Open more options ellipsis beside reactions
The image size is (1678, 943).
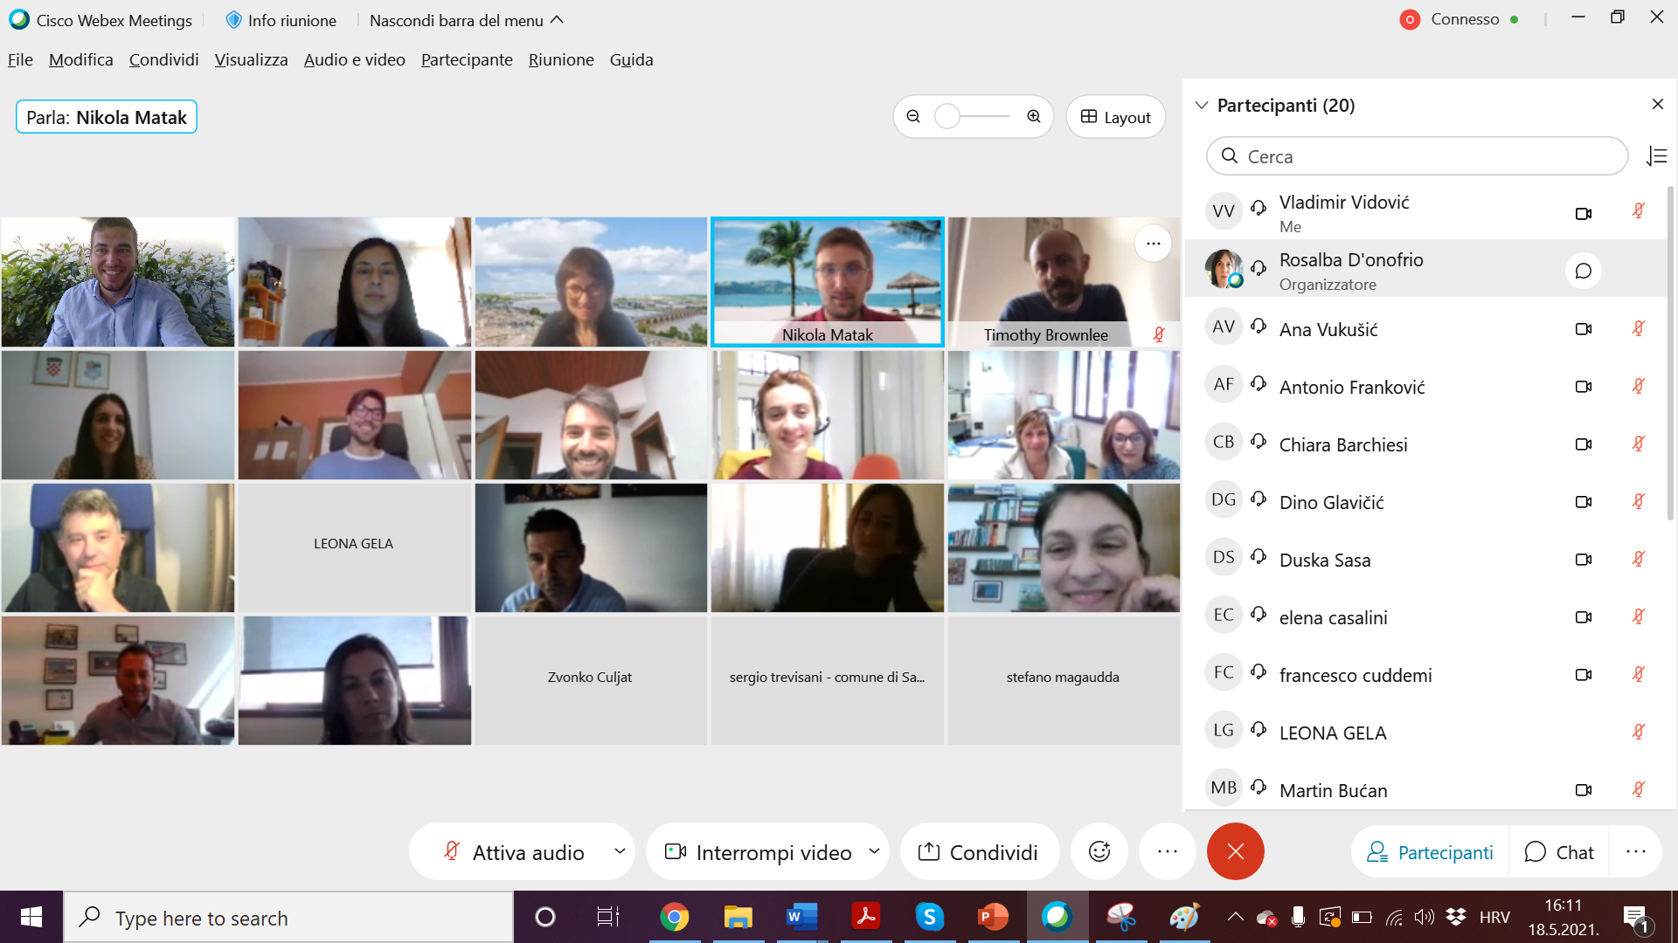[1168, 851]
